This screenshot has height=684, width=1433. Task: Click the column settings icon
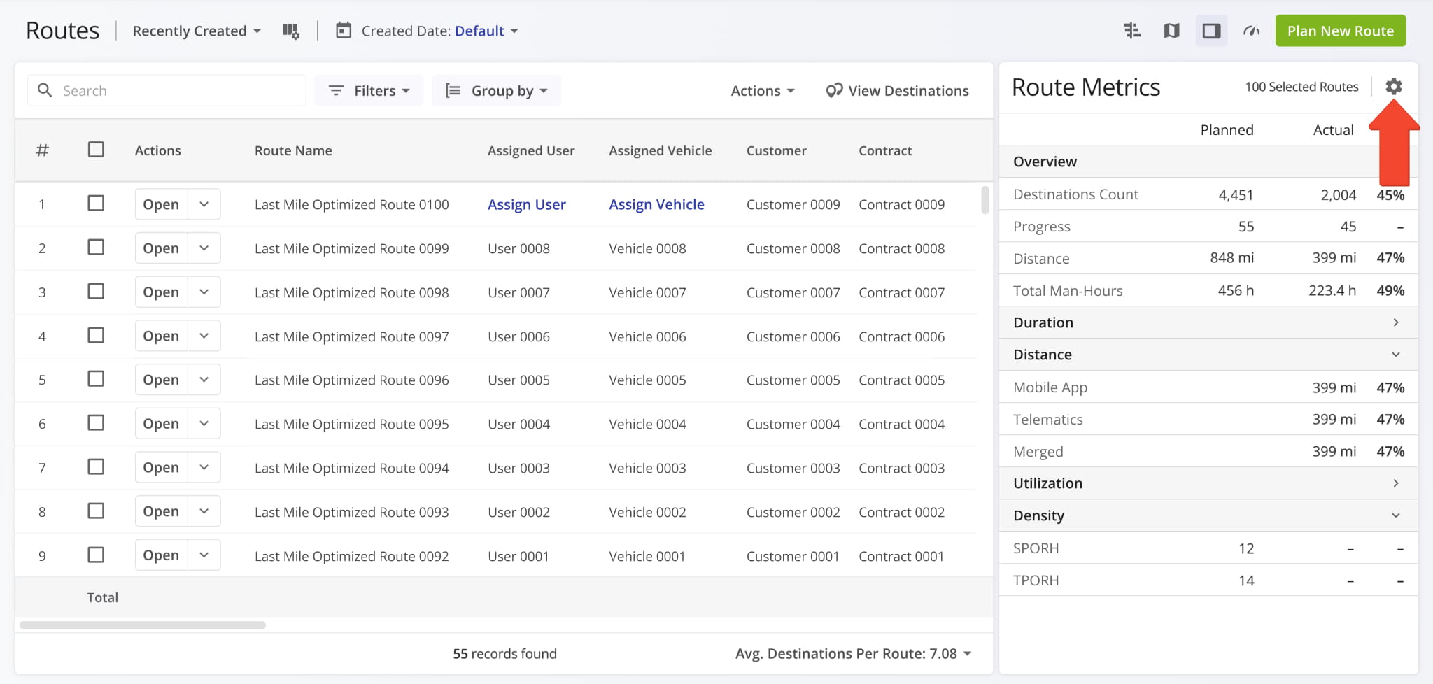click(x=290, y=31)
